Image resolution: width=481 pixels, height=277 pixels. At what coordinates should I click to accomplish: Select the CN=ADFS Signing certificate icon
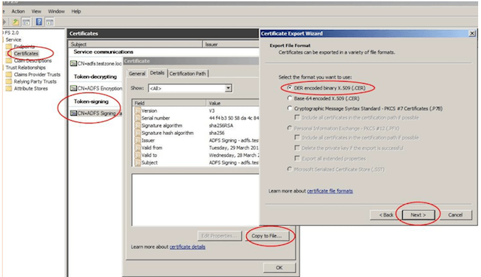pos(73,113)
